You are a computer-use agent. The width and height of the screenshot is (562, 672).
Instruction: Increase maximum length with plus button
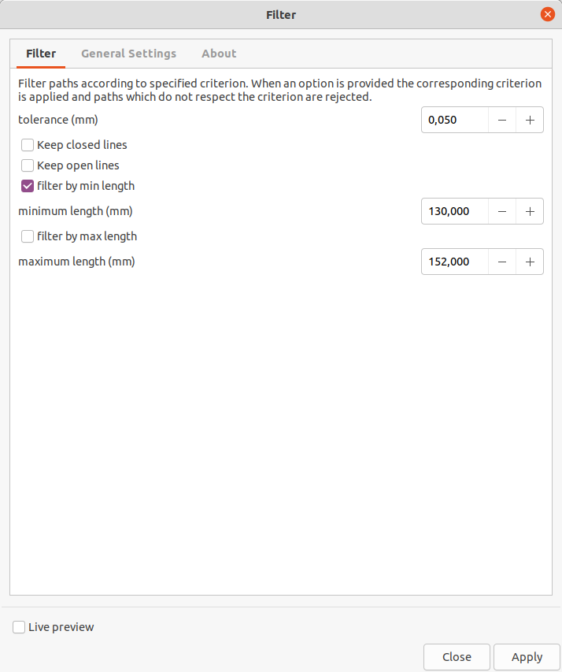[x=530, y=262]
